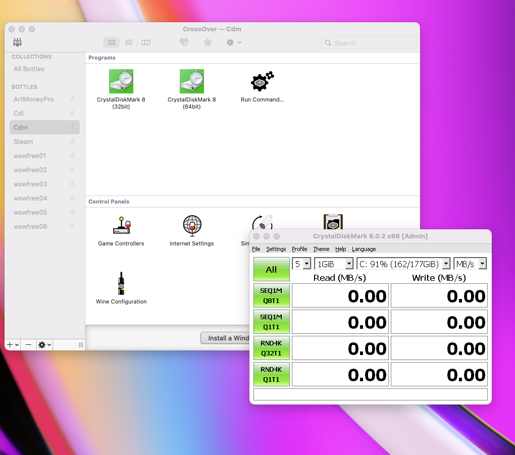The width and height of the screenshot is (515, 455).
Task: Open the Game Controllers control panel
Action: [x=121, y=226]
